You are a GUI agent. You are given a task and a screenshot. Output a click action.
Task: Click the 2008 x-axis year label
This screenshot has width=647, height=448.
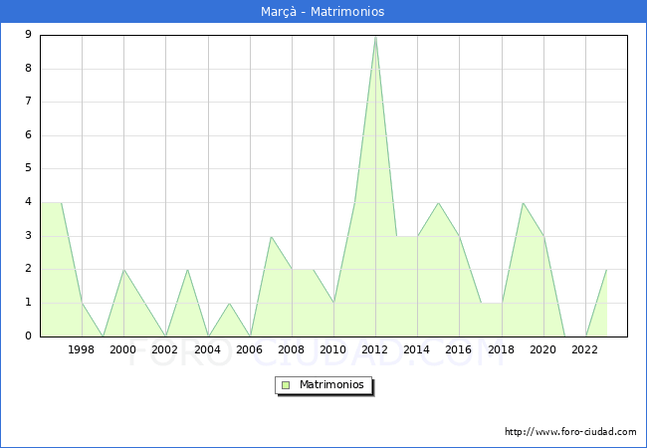[292, 349]
